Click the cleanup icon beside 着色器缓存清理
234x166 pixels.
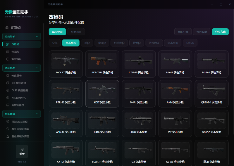(x=8, y=136)
